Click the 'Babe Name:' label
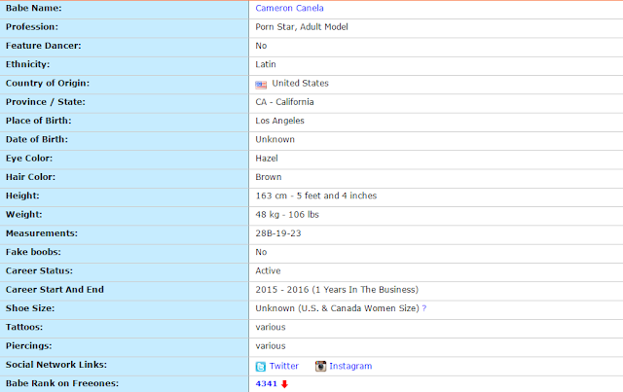Viewport: 623px width, 392px height. 34,8
